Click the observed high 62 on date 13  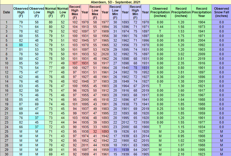(21, 77)
